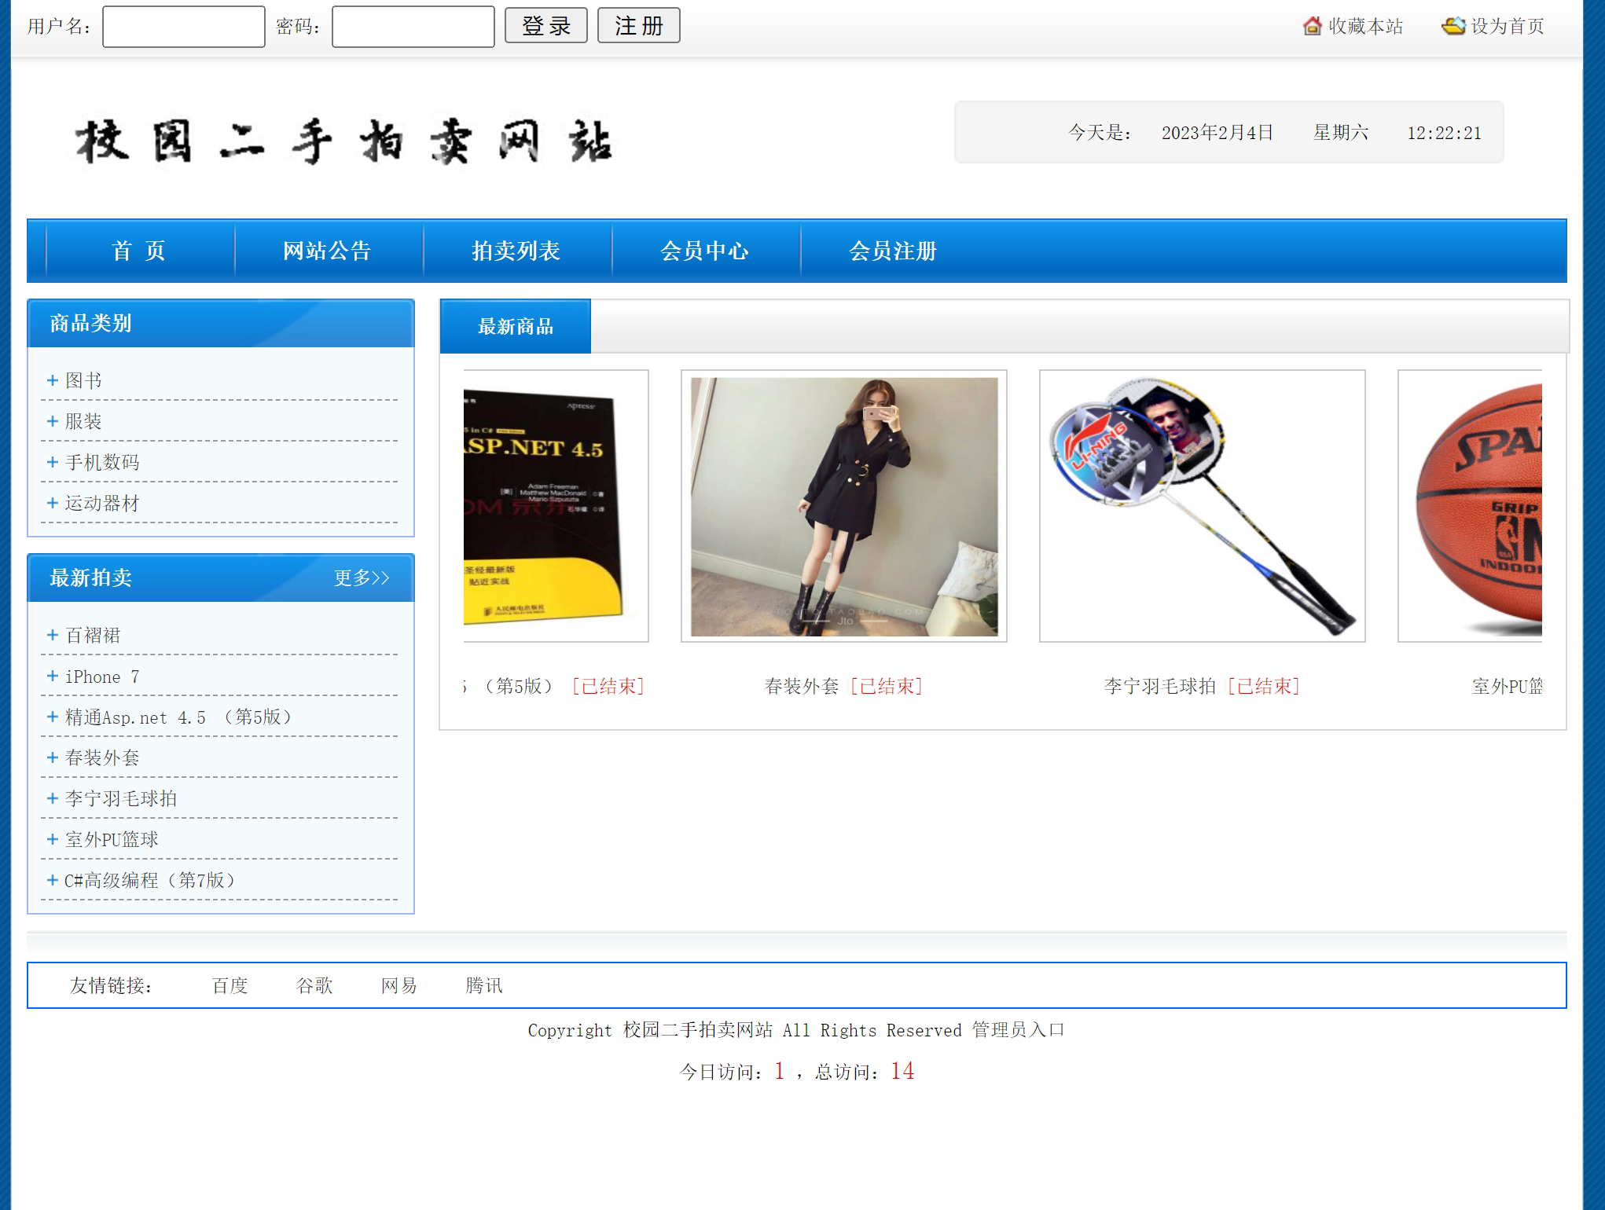Image resolution: width=1605 pixels, height=1210 pixels.
Task: Open the 春装外套 product photo
Action: 843,506
